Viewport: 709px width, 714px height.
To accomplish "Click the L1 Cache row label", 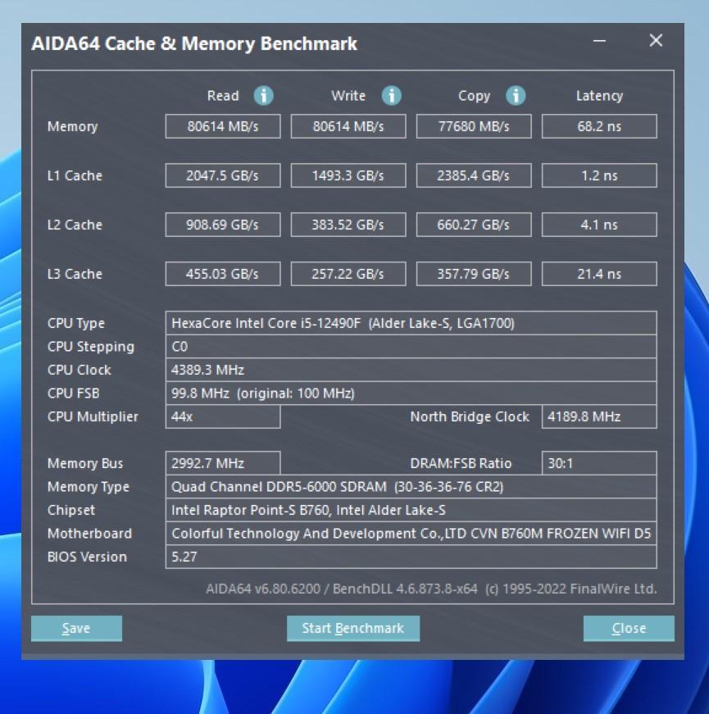I will click(75, 175).
